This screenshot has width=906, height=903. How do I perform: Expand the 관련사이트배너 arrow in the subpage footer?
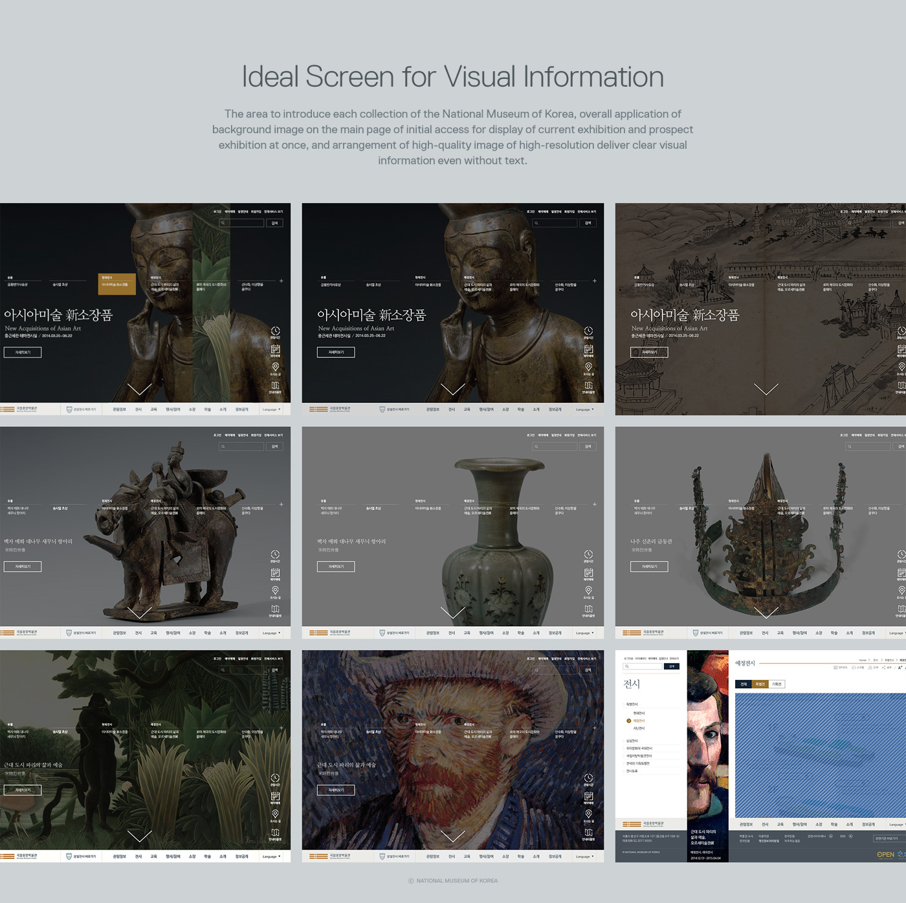pos(831,836)
